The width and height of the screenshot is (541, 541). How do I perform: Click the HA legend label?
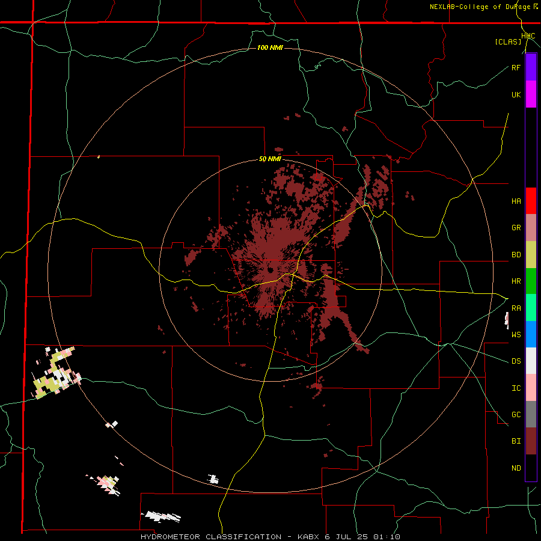516,201
